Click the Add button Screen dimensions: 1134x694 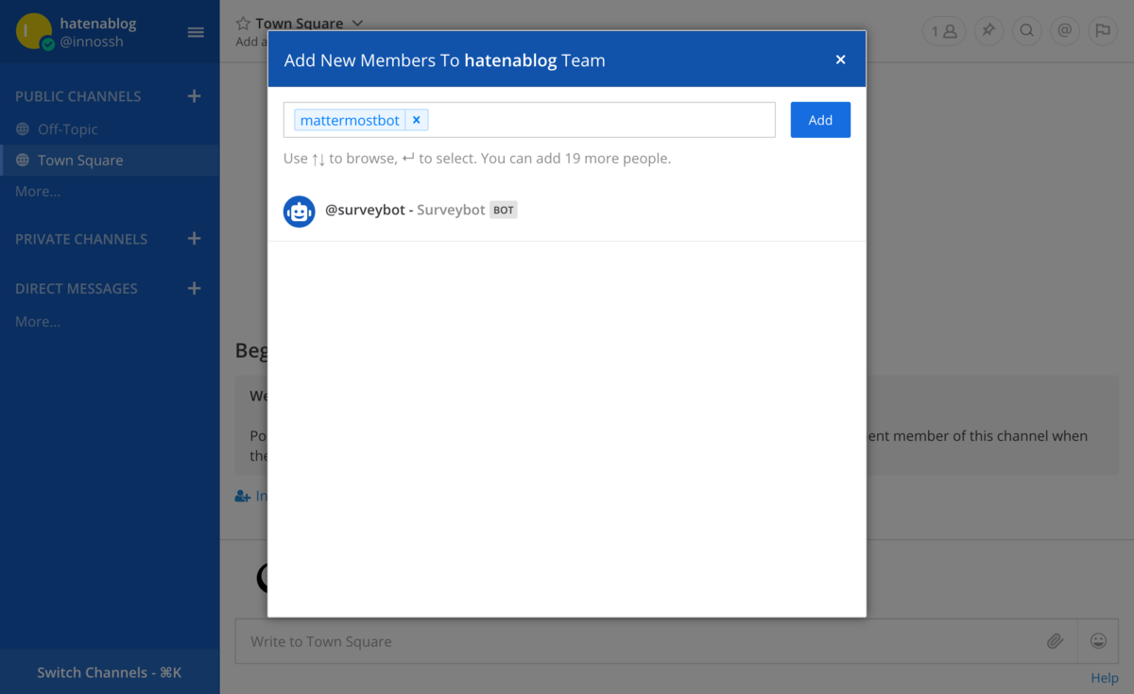[820, 120]
